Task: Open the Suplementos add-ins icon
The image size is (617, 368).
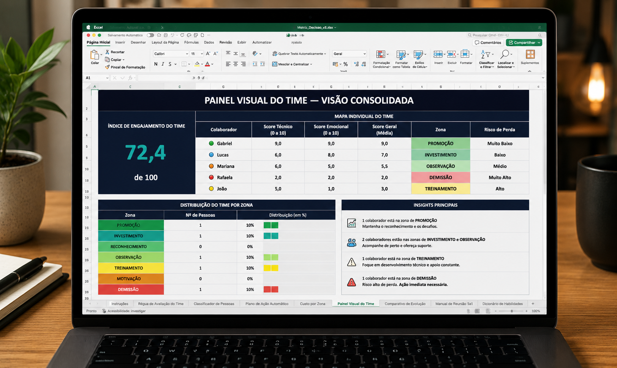Action: point(530,55)
